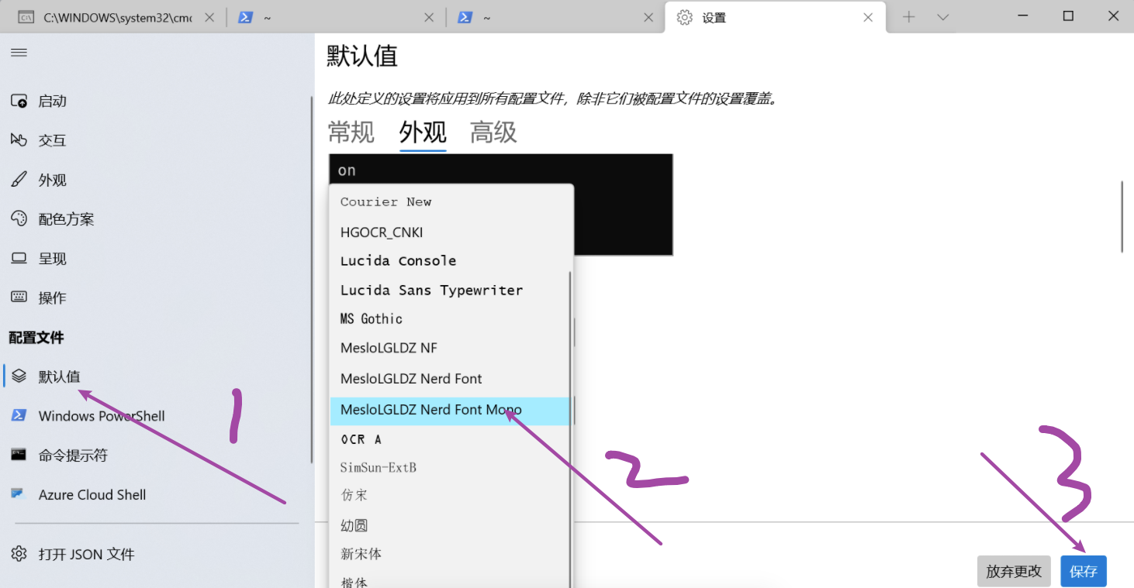This screenshot has height=588, width=1134.
Task: Switch to the 高级 (Advanced) tab
Action: pos(493,132)
